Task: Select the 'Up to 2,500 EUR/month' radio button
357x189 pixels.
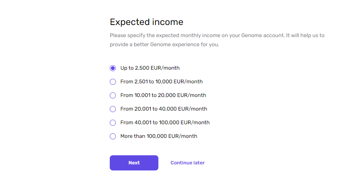Action: click(x=113, y=68)
